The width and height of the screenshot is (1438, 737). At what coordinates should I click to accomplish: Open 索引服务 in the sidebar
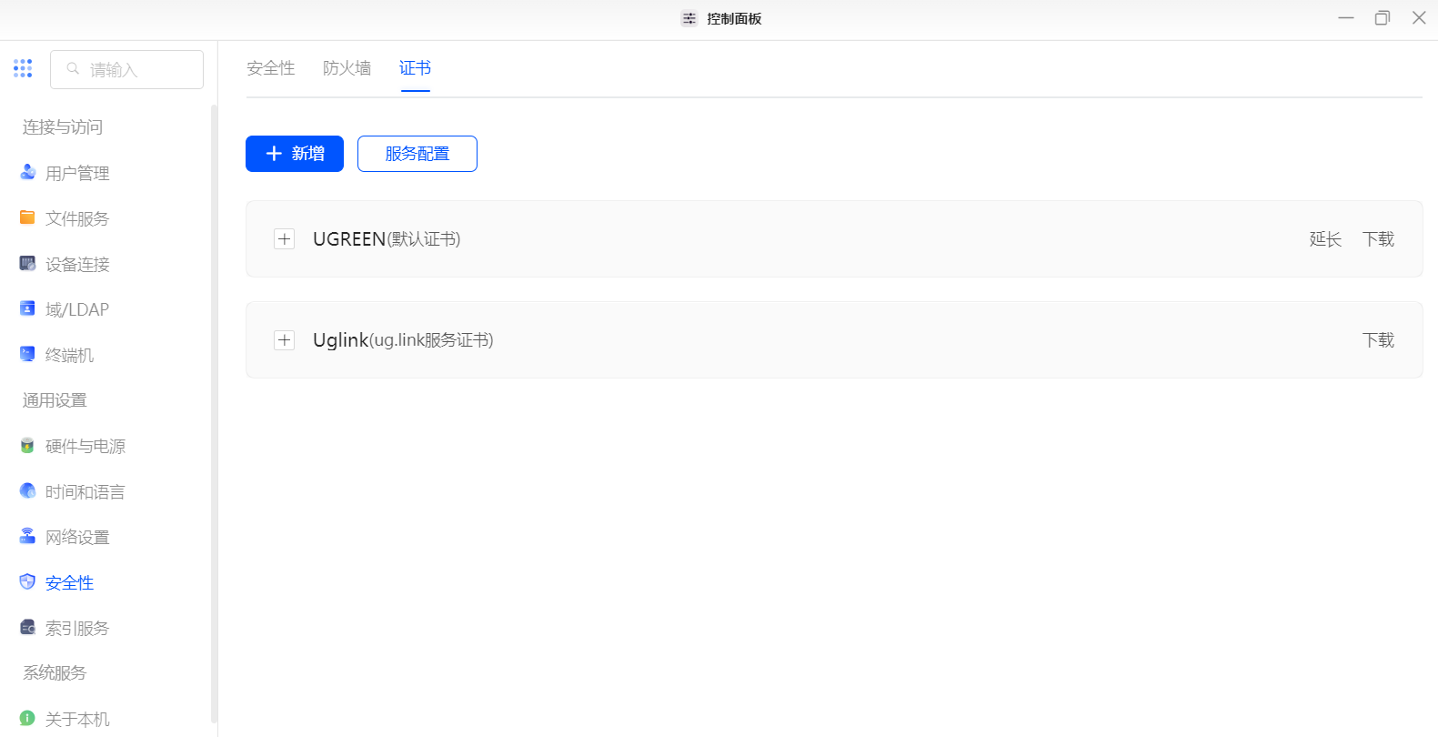[77, 628]
